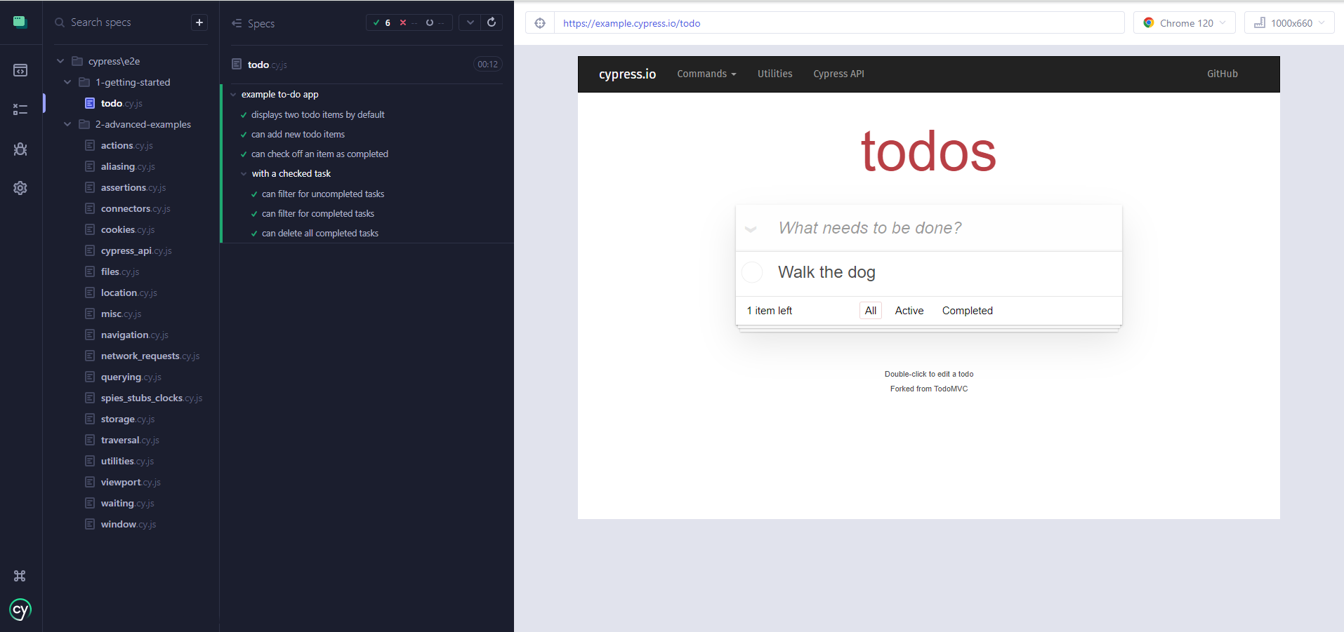1344x632 pixels.
Task: Click the Specs collapse list icon
Action: tap(237, 23)
